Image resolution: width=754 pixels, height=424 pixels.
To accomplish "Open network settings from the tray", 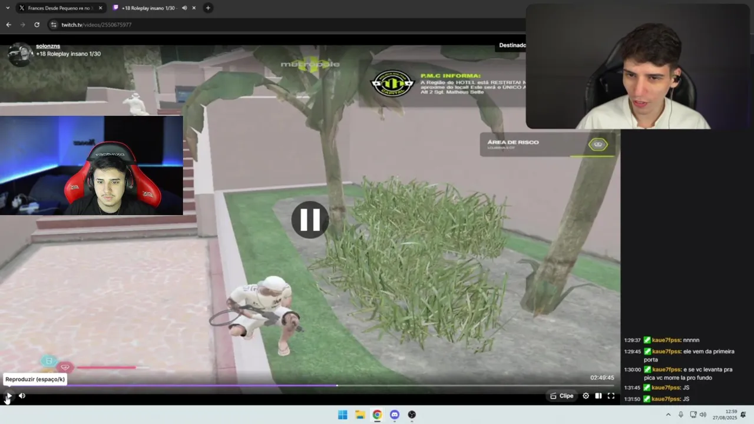I will 693,415.
